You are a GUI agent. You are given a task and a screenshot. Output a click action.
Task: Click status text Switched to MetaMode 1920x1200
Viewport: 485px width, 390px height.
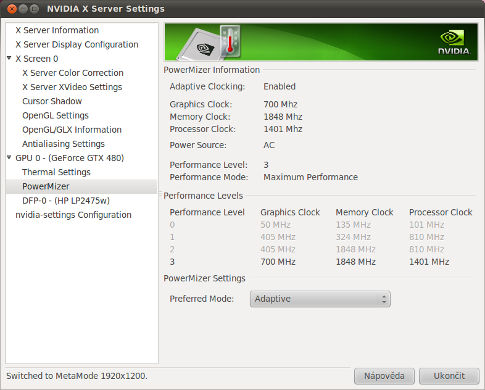[x=77, y=376]
